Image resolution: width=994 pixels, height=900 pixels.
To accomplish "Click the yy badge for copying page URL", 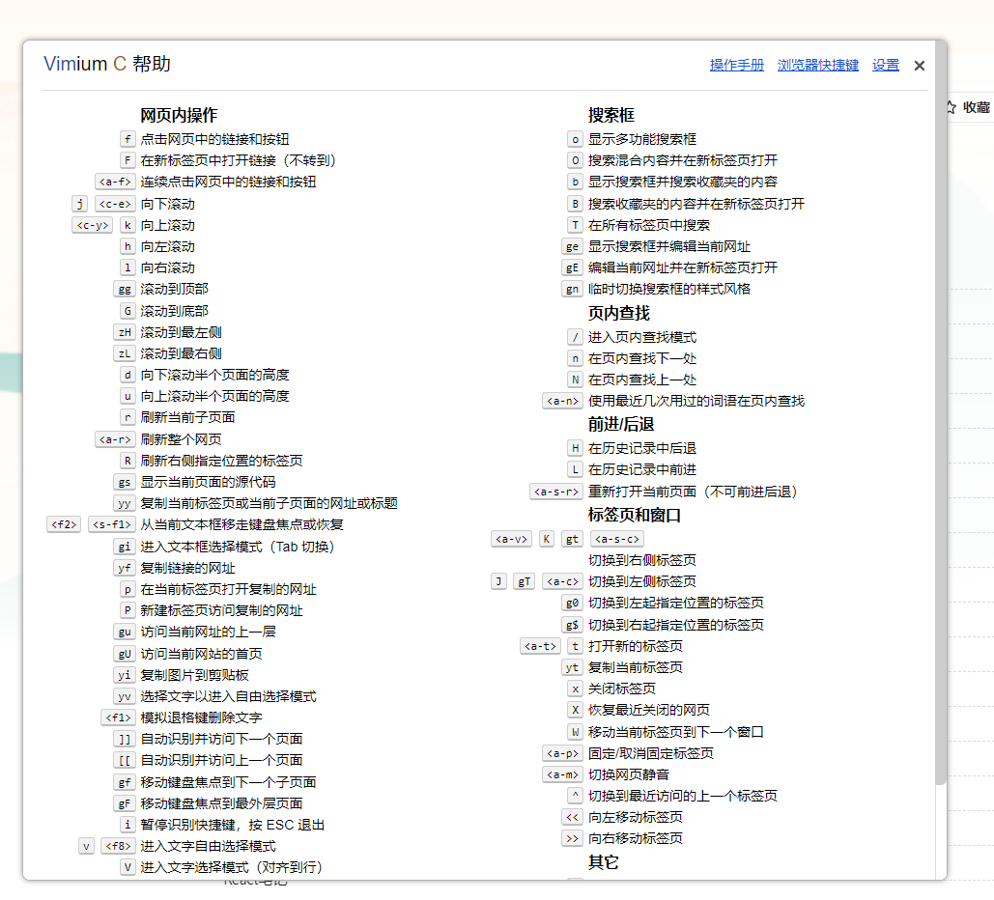I will (124, 503).
